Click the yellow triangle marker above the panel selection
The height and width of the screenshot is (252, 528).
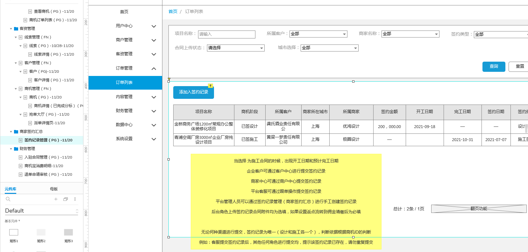(169, 79)
